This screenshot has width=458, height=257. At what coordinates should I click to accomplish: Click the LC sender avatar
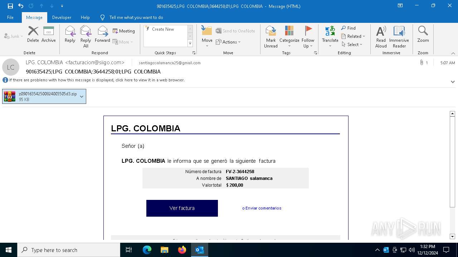tap(11, 67)
